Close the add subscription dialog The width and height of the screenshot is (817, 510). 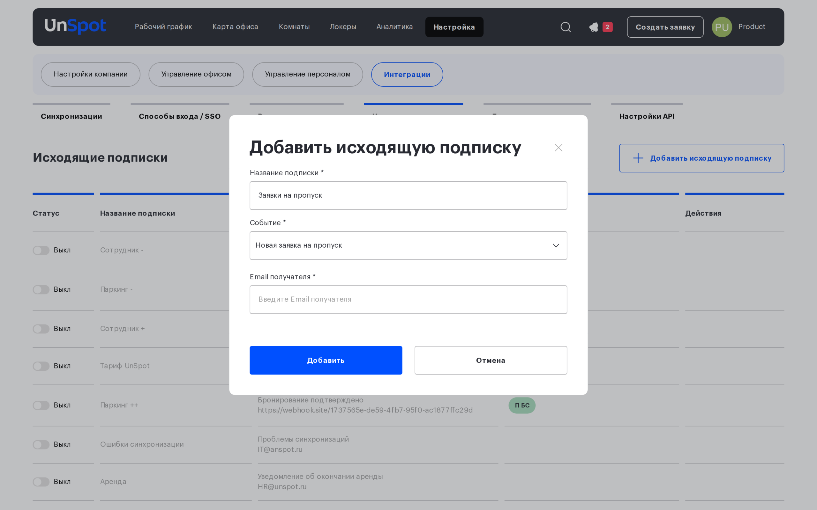click(558, 148)
